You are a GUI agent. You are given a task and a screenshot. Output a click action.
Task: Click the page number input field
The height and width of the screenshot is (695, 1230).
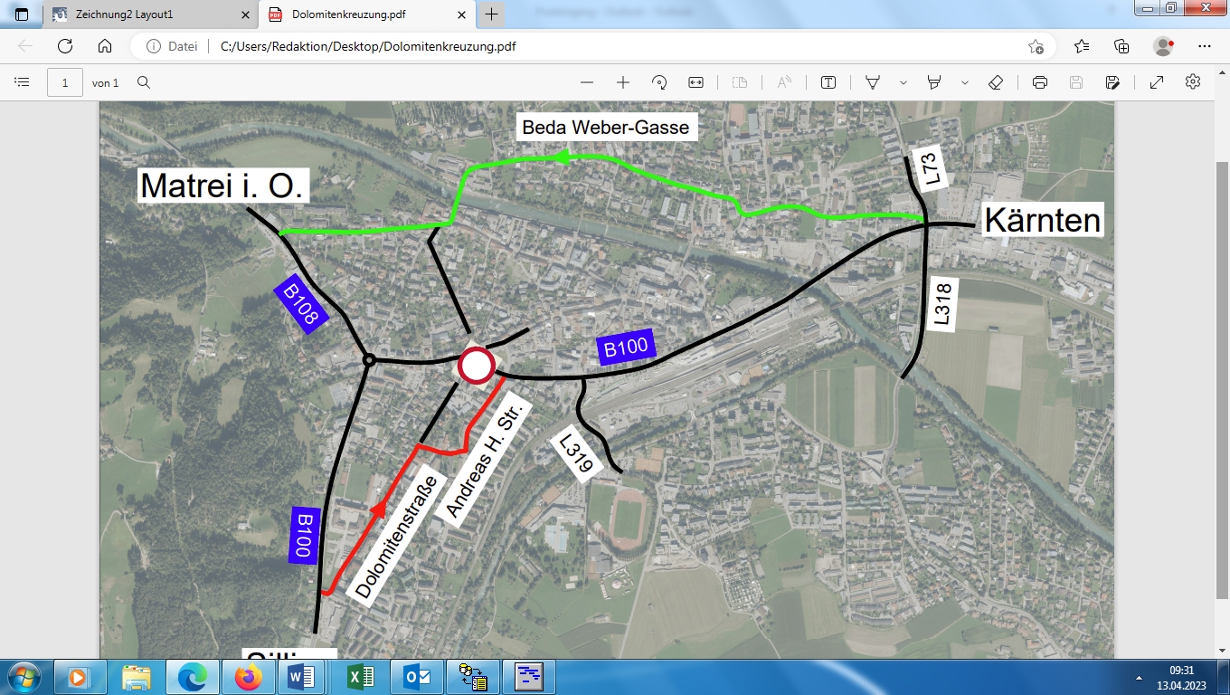tap(62, 81)
